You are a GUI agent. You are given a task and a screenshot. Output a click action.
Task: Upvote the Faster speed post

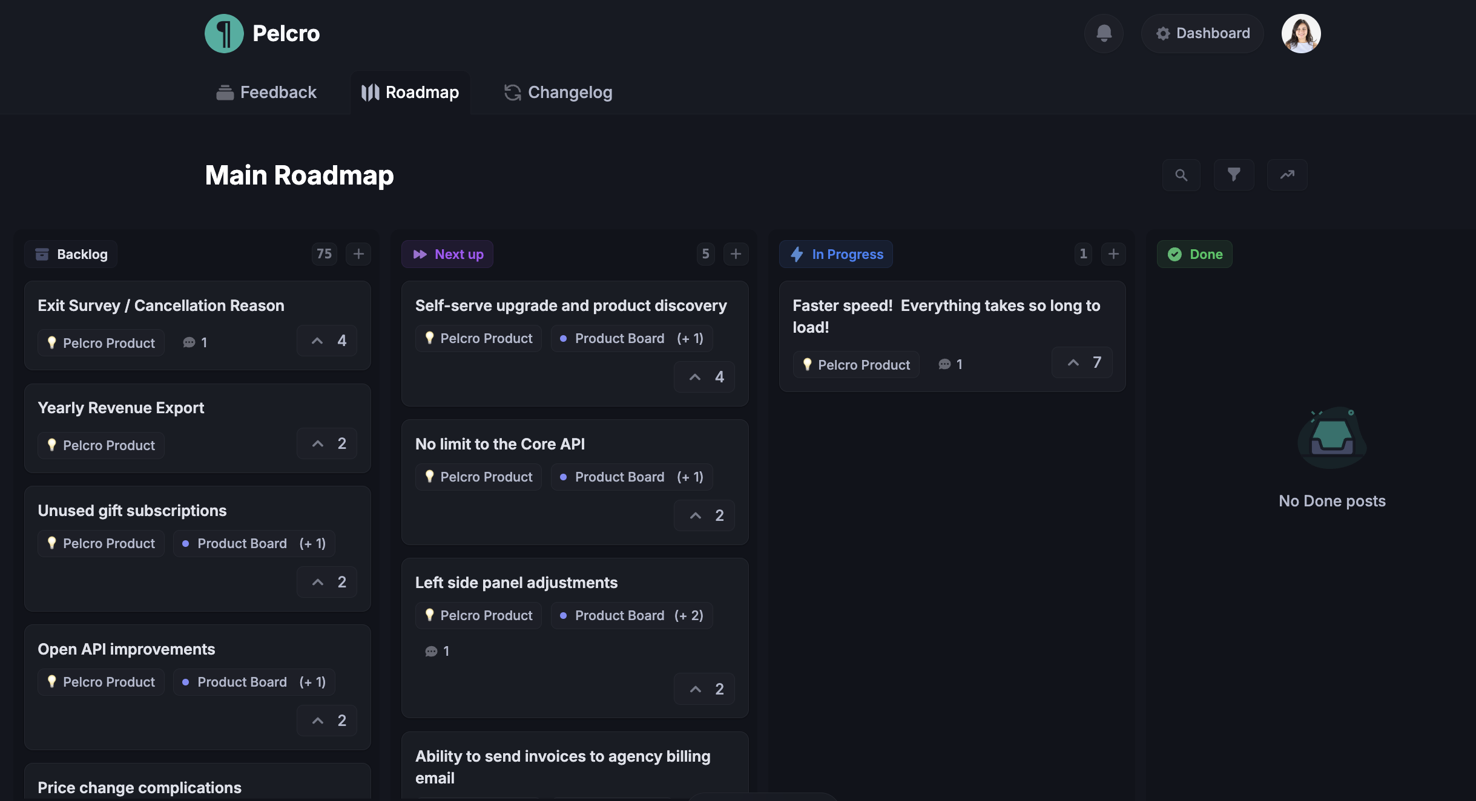pyautogui.click(x=1082, y=362)
